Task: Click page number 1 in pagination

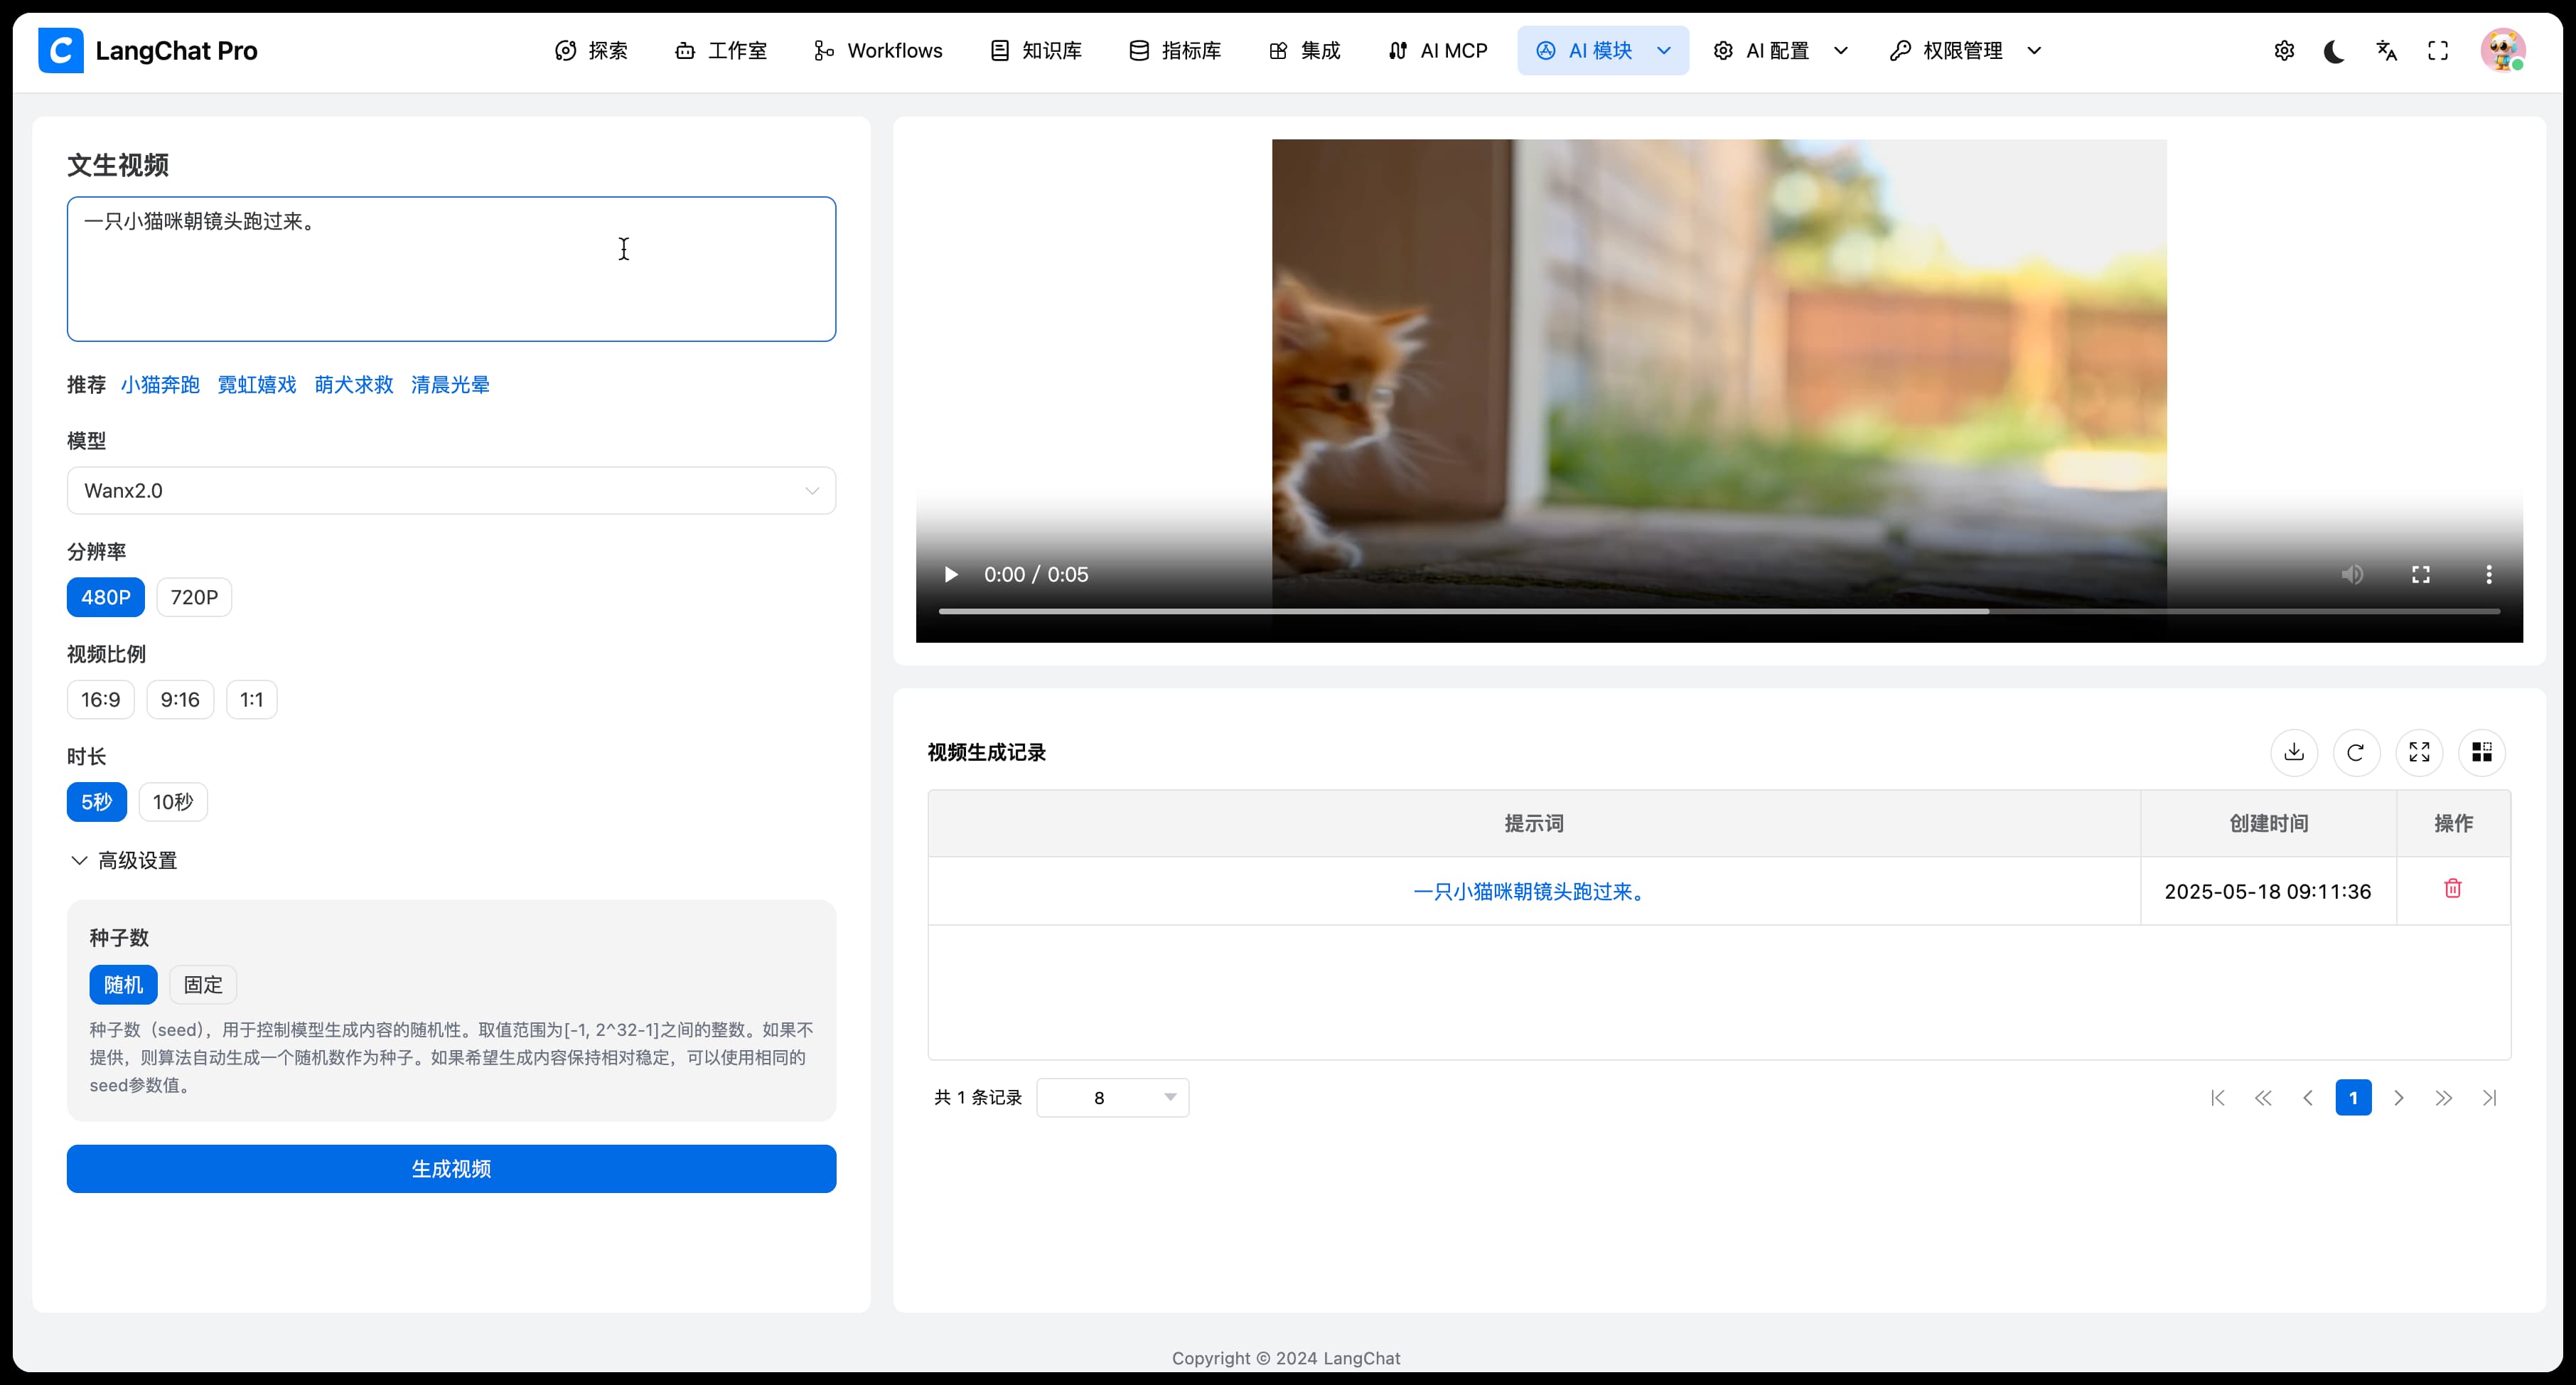Action: [2353, 1097]
